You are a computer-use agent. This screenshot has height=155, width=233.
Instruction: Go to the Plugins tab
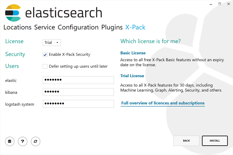tap(112, 27)
